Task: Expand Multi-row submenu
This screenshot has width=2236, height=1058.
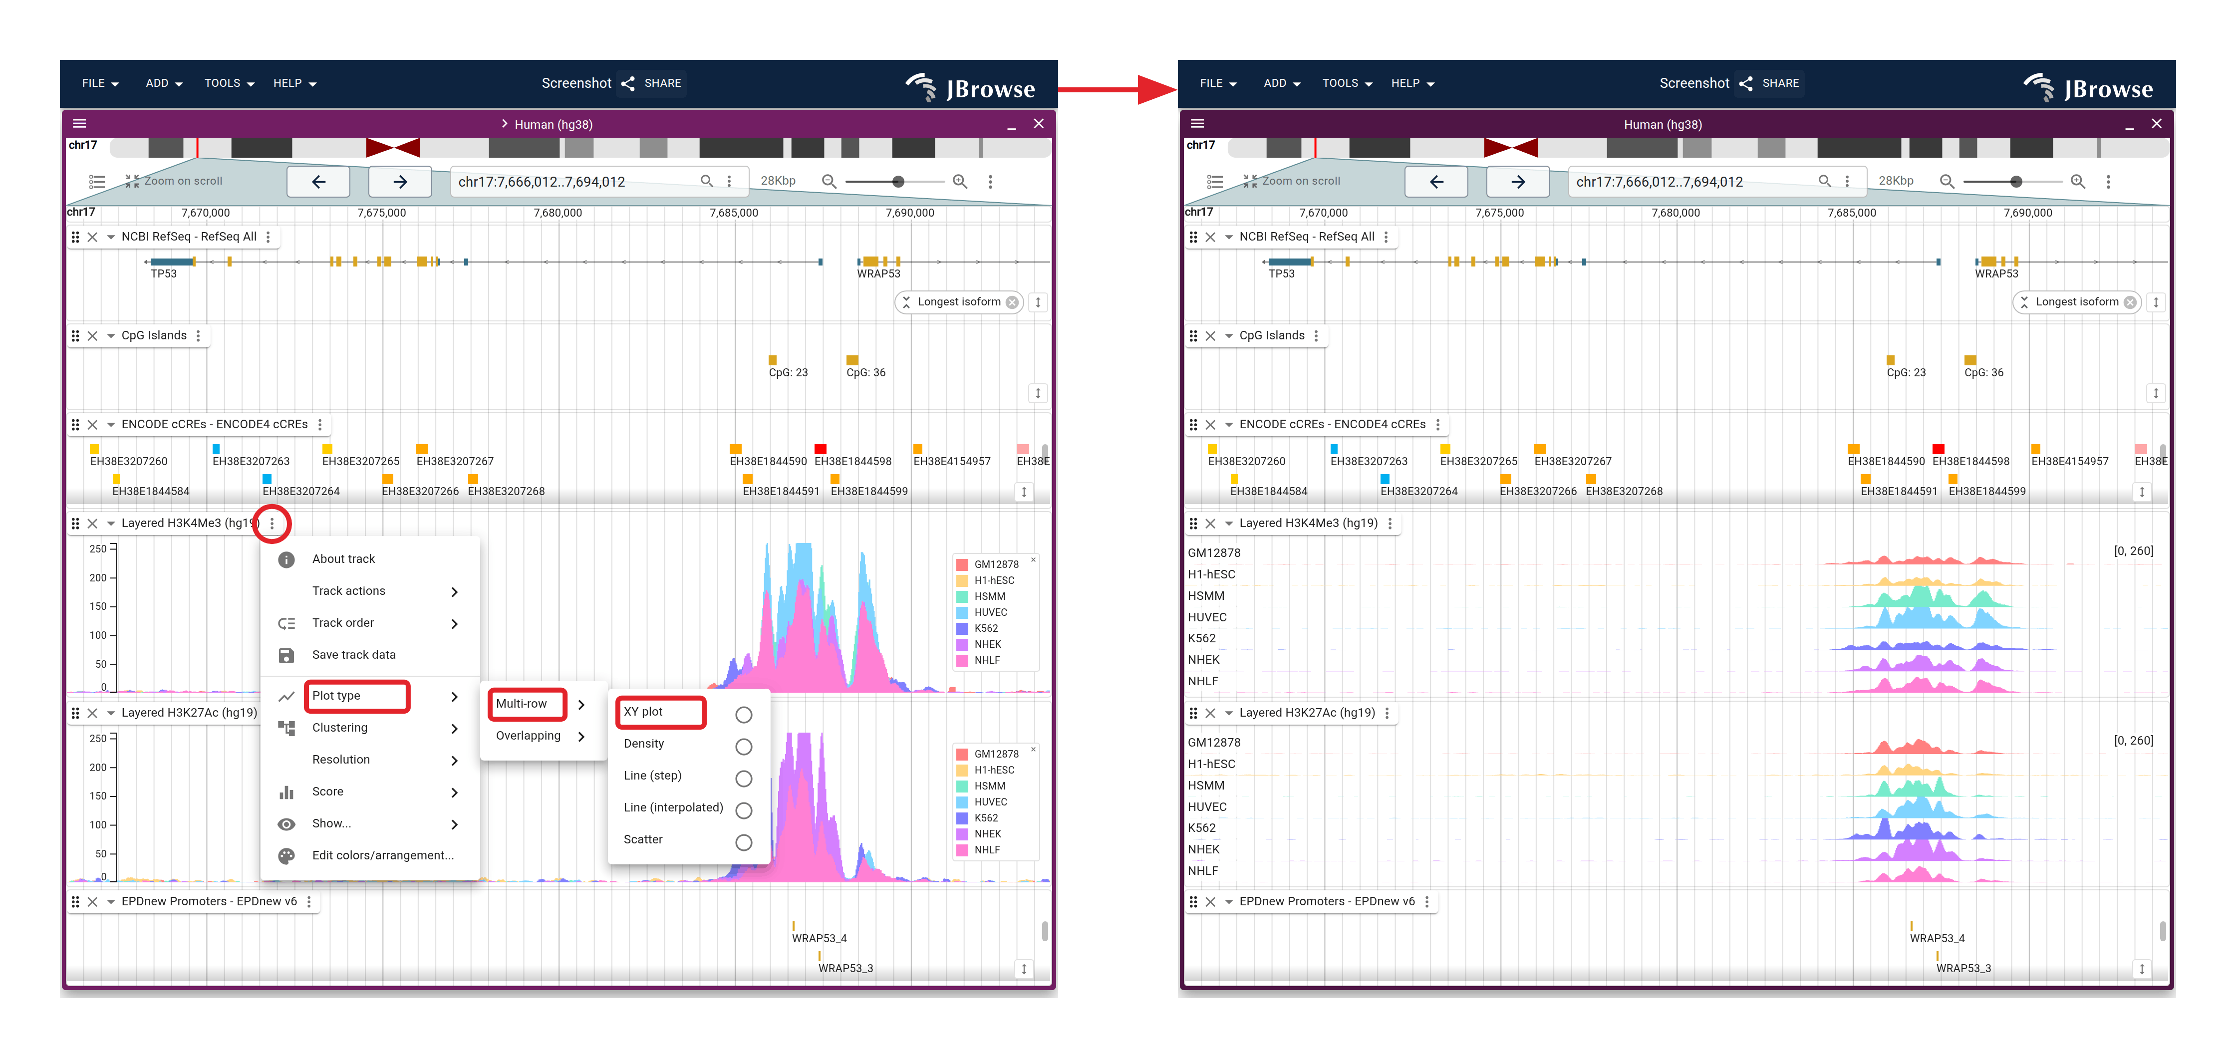Action: (543, 704)
